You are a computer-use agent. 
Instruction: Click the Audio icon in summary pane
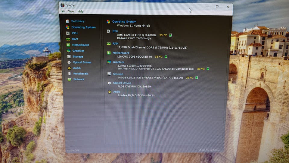click(110, 92)
